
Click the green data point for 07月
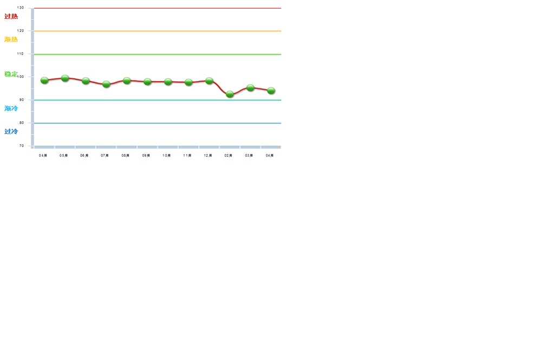coord(106,84)
